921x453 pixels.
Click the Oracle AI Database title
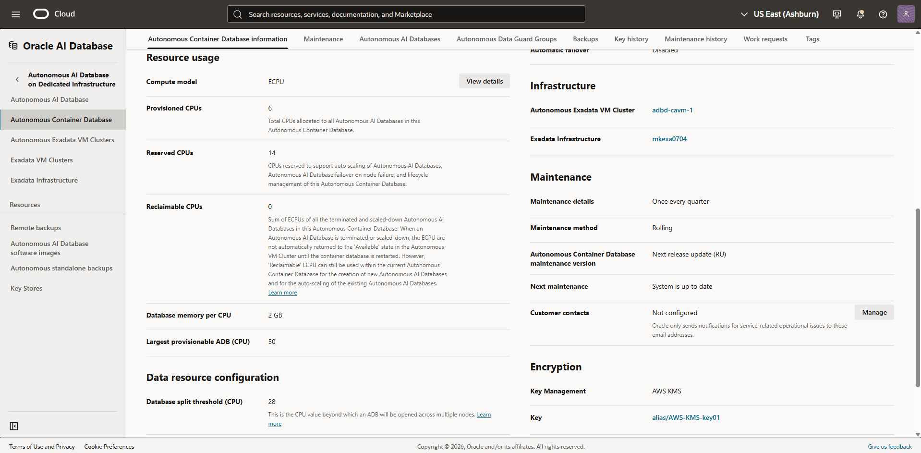[x=68, y=46]
